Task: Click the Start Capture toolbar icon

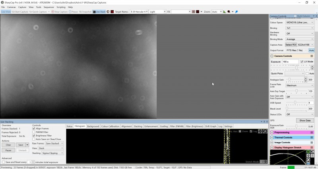Action: pos(13,12)
